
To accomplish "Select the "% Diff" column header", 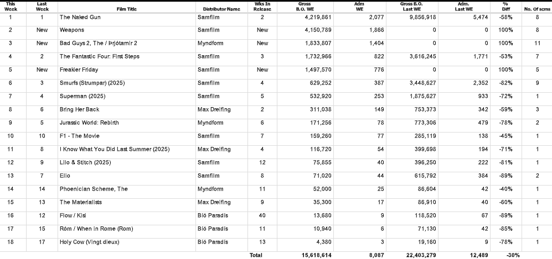I will (505, 6).
